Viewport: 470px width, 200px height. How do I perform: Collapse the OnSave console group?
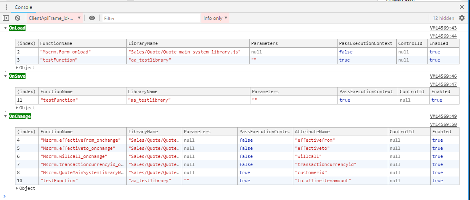[x=5, y=76]
